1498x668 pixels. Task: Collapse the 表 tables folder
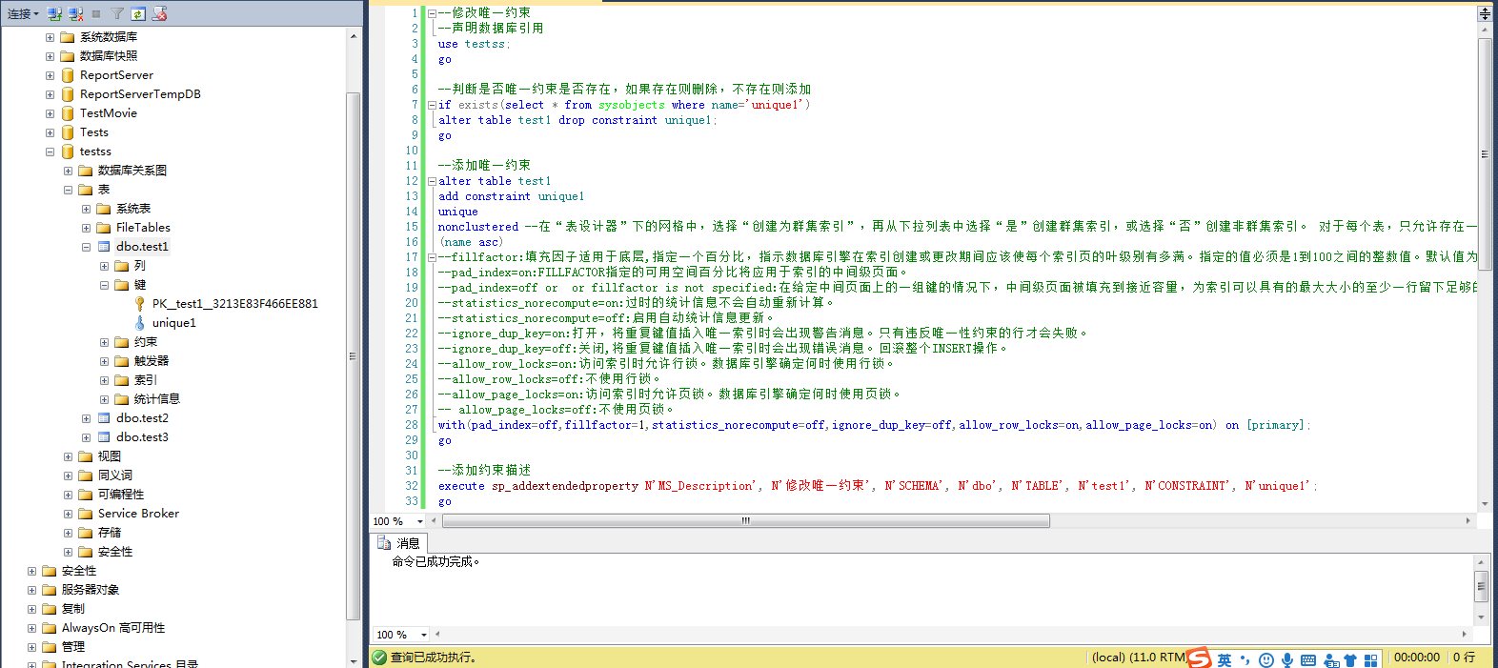69,190
